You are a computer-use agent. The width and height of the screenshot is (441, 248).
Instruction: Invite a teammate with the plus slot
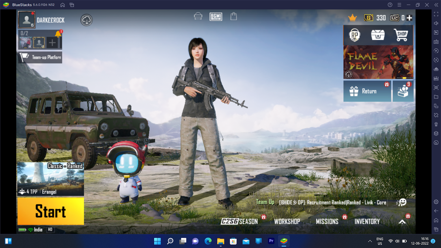click(52, 43)
